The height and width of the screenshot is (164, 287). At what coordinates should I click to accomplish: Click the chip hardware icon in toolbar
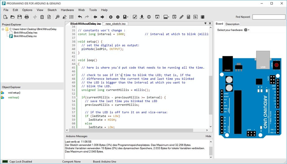(x=203, y=17)
